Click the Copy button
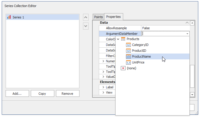 [42, 94]
